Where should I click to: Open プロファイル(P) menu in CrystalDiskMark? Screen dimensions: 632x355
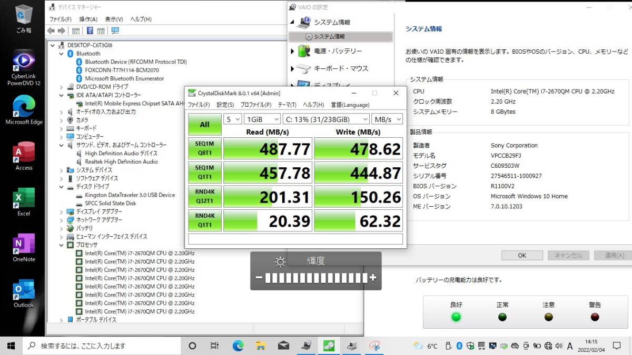pyautogui.click(x=256, y=105)
